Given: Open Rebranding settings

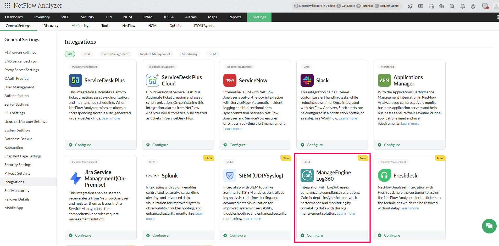Looking at the screenshot, I should [x=14, y=147].
